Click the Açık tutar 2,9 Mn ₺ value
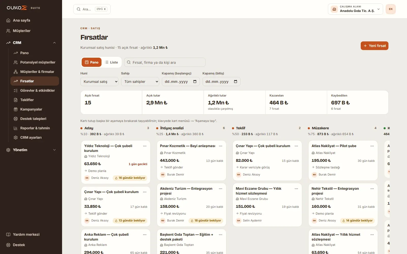Viewport: 407px width, 254px height. pos(157,103)
